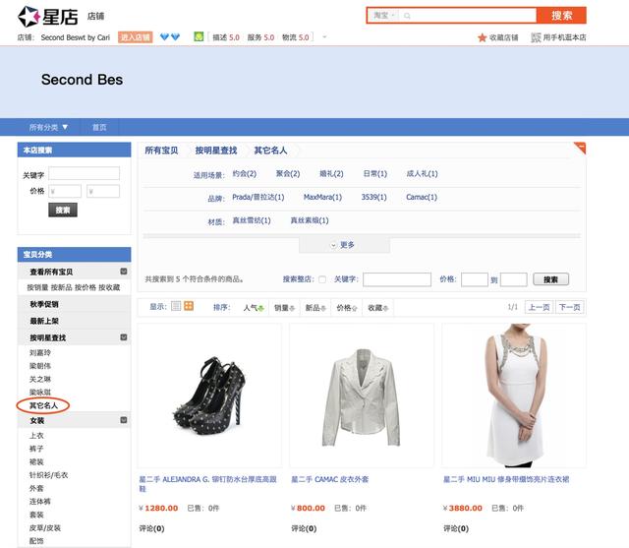The height and width of the screenshot is (548, 629).
Task: Open the 淘宝 search scope dropdown
Action: tap(384, 16)
